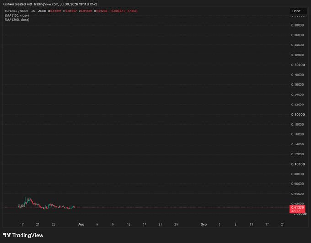Click the TradingView wordmark text
The image size is (311, 243).
[x=28, y=235]
